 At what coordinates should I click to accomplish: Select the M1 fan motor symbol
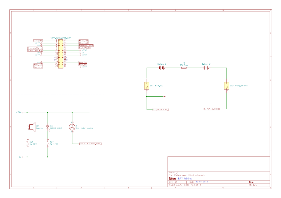[72, 127]
